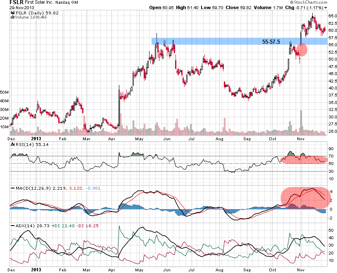Click May on the price chart date axis

point(139,139)
